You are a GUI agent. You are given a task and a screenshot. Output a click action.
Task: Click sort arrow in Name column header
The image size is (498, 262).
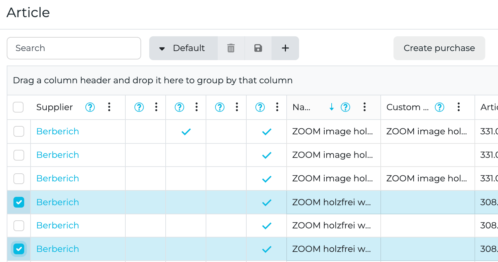tap(332, 107)
